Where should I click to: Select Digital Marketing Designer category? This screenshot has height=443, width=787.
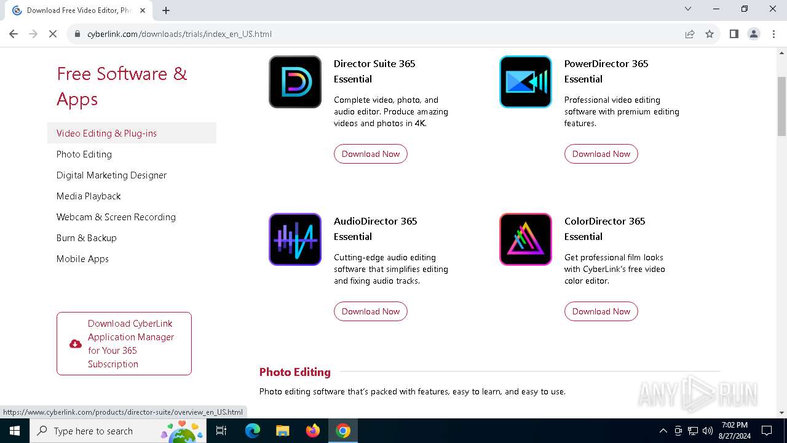111,175
